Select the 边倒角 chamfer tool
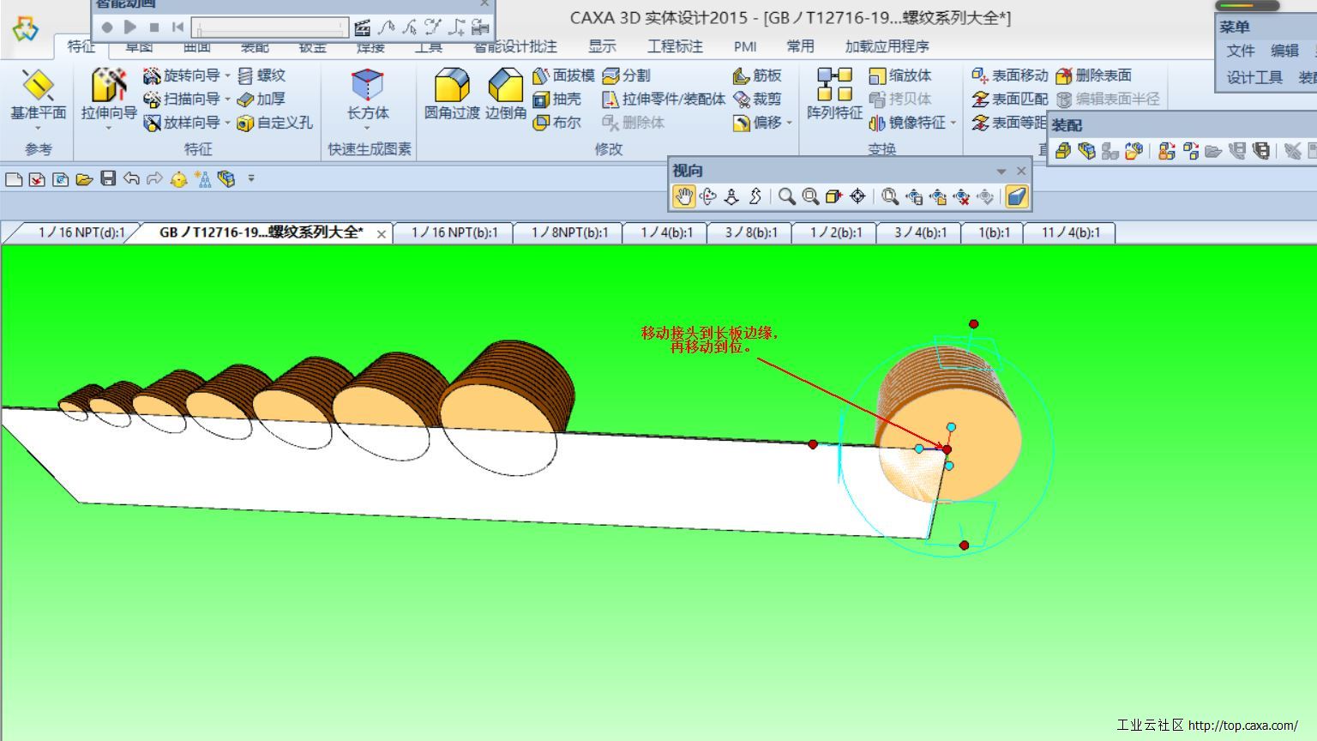1317x741 pixels. click(505, 87)
